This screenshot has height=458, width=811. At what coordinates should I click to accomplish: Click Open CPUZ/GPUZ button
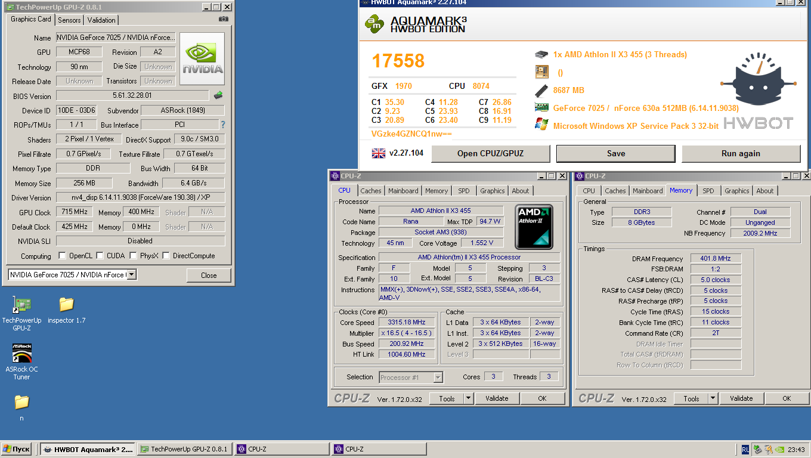[x=490, y=153]
